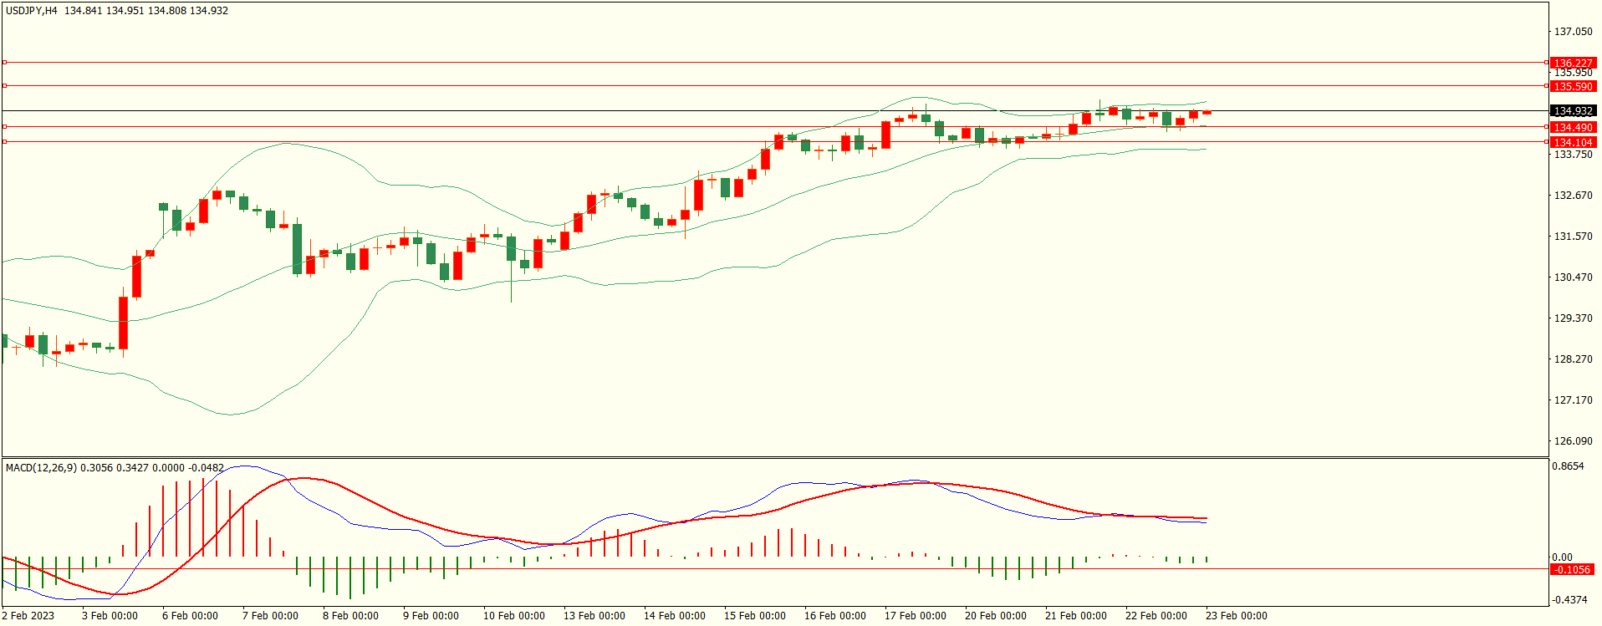Select the 134.490 line handle at the price axis
This screenshot has height=626, width=1602.
click(x=1545, y=126)
